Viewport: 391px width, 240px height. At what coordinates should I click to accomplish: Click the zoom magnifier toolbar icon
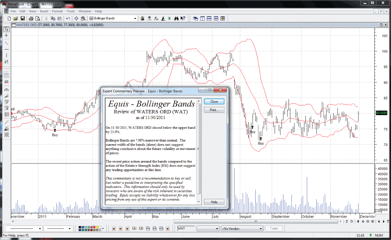click(x=83, y=18)
